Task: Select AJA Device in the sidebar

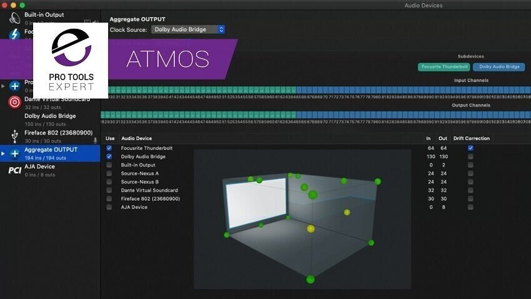Action: (x=50, y=171)
